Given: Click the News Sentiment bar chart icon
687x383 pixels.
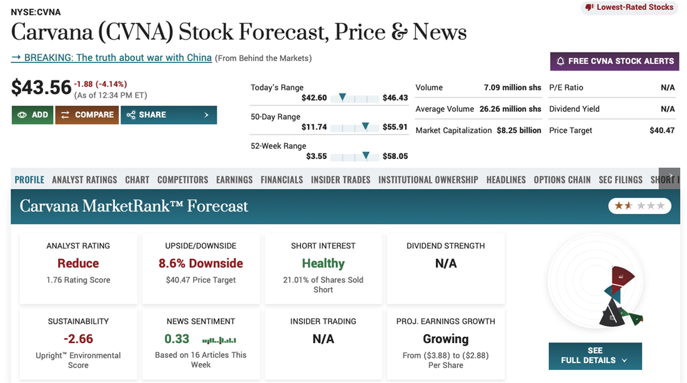Looking at the screenshot, I should 219,340.
